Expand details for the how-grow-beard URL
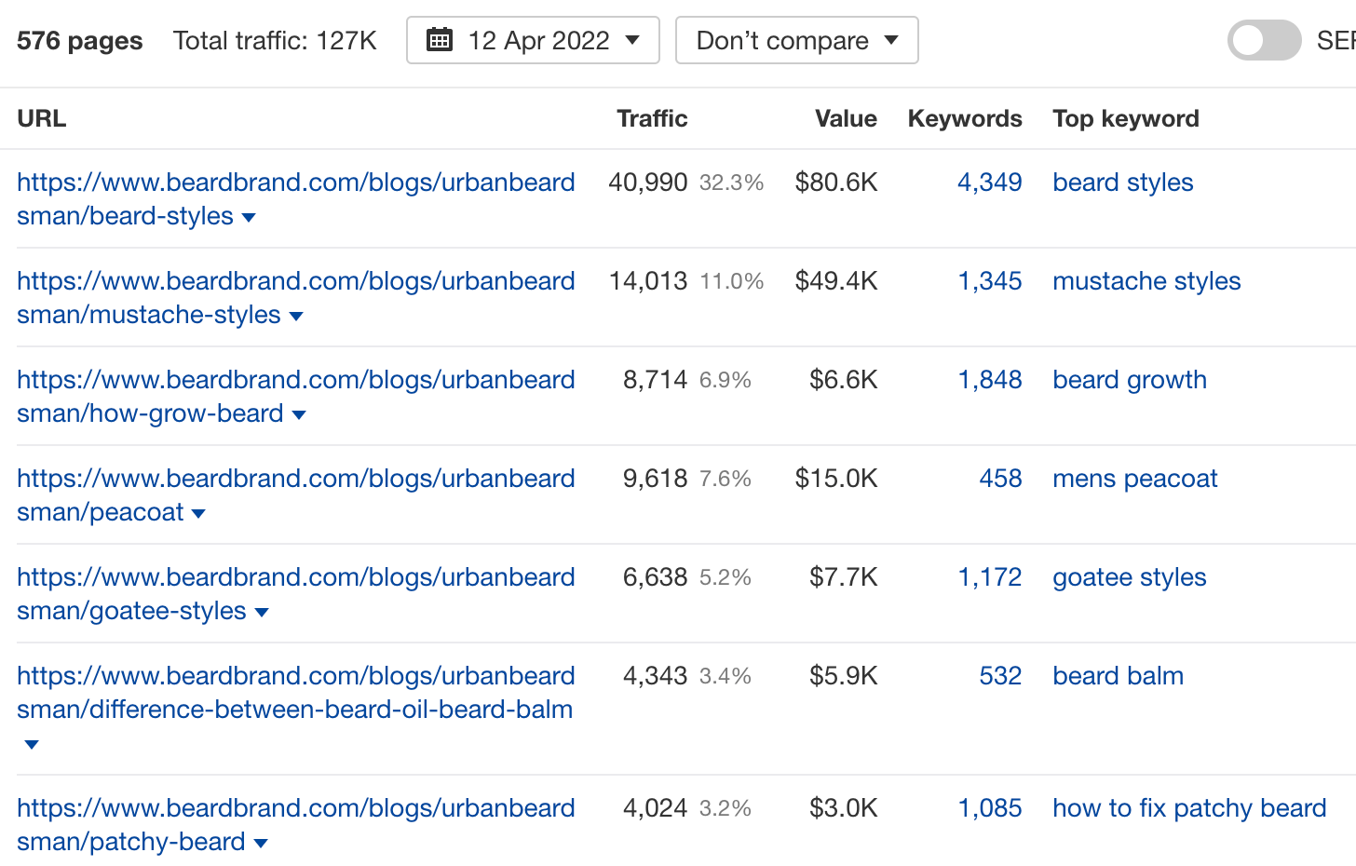 pyautogui.click(x=300, y=414)
